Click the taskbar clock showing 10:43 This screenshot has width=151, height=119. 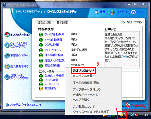(144, 115)
